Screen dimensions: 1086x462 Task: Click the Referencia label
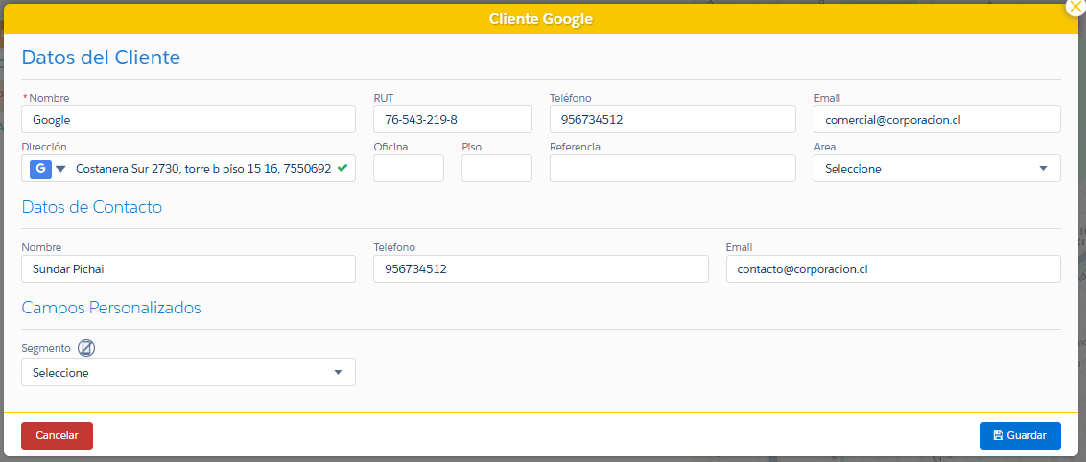[x=575, y=147]
